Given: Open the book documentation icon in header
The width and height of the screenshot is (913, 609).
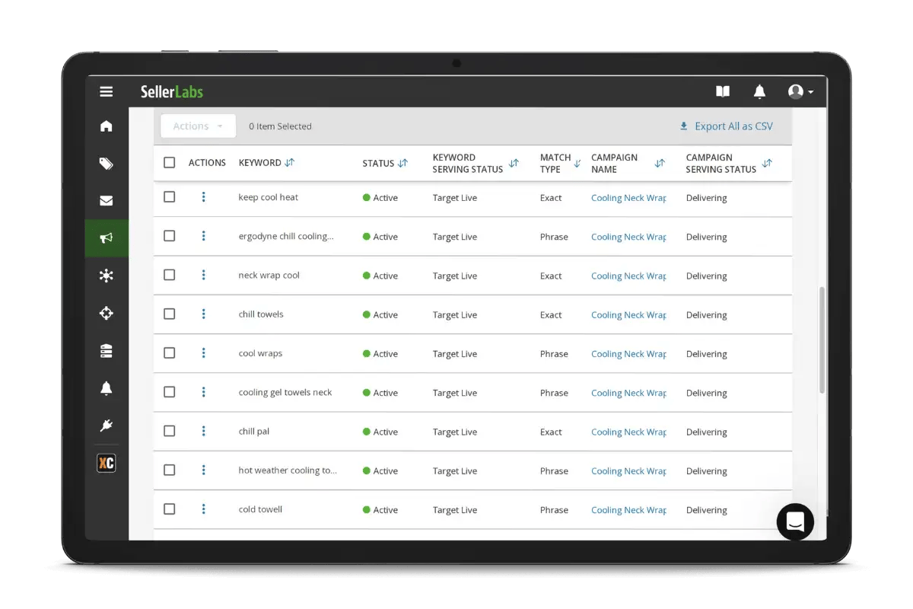Looking at the screenshot, I should (723, 92).
